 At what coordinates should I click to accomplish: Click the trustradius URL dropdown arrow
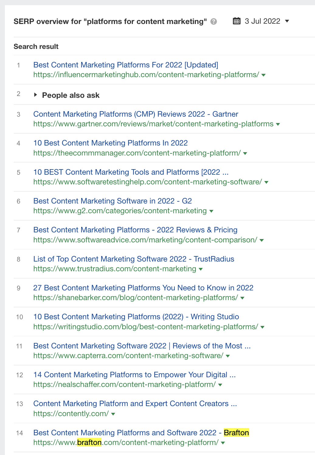[x=201, y=269]
